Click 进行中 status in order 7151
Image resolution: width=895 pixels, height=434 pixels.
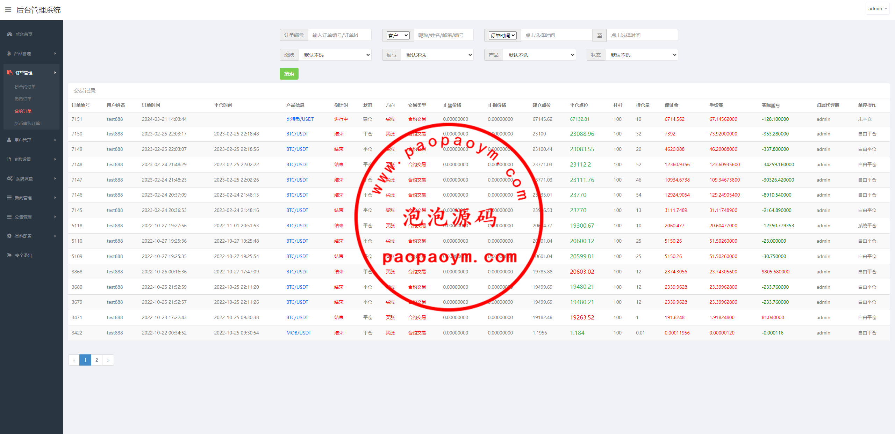pos(341,119)
